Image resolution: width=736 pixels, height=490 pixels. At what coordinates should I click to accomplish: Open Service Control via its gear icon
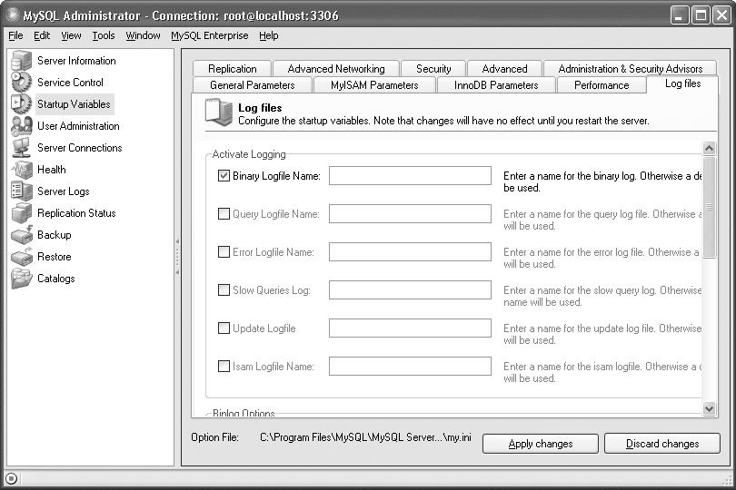(x=21, y=83)
